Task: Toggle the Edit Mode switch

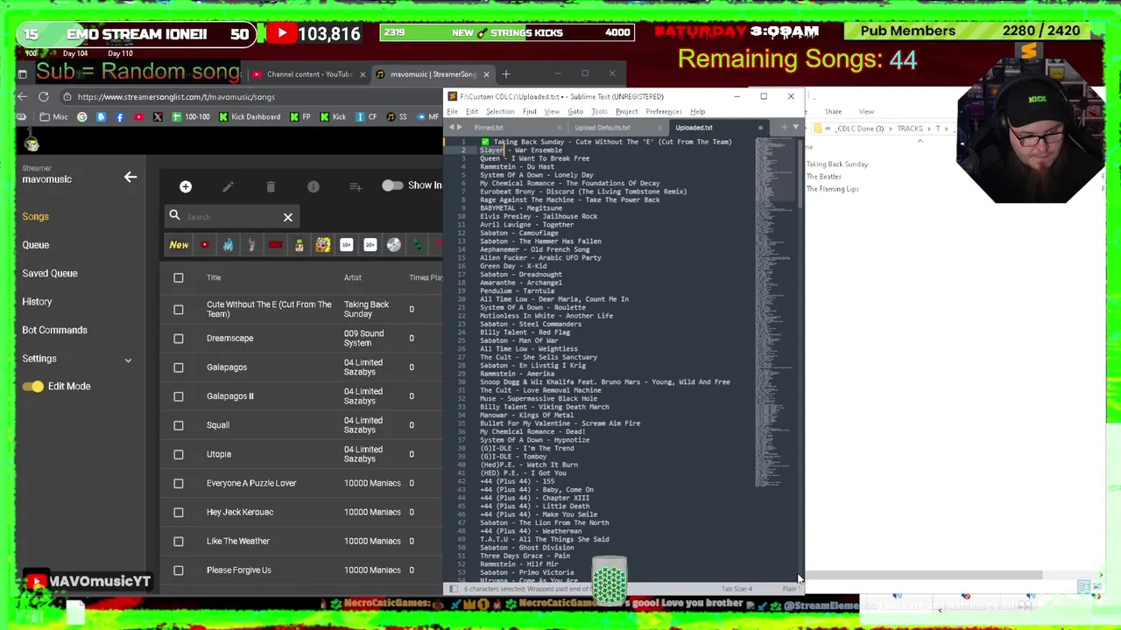Action: (x=33, y=386)
